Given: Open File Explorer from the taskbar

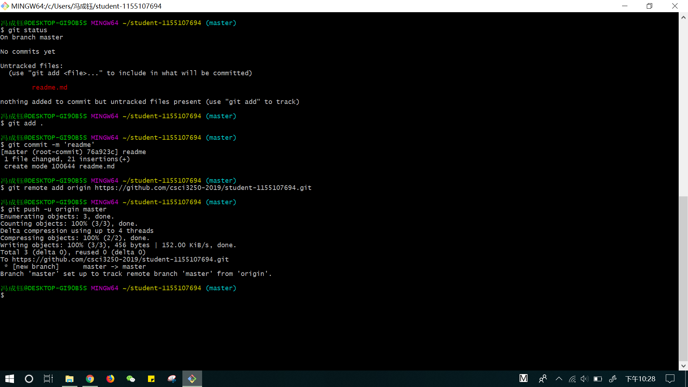Looking at the screenshot, I should [x=70, y=379].
